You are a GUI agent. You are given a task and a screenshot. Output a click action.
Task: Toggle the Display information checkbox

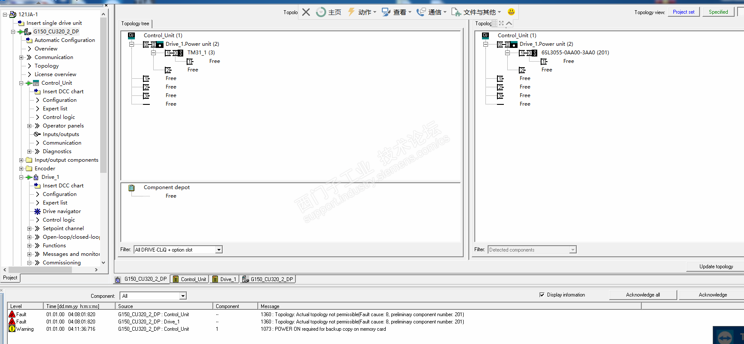point(542,295)
